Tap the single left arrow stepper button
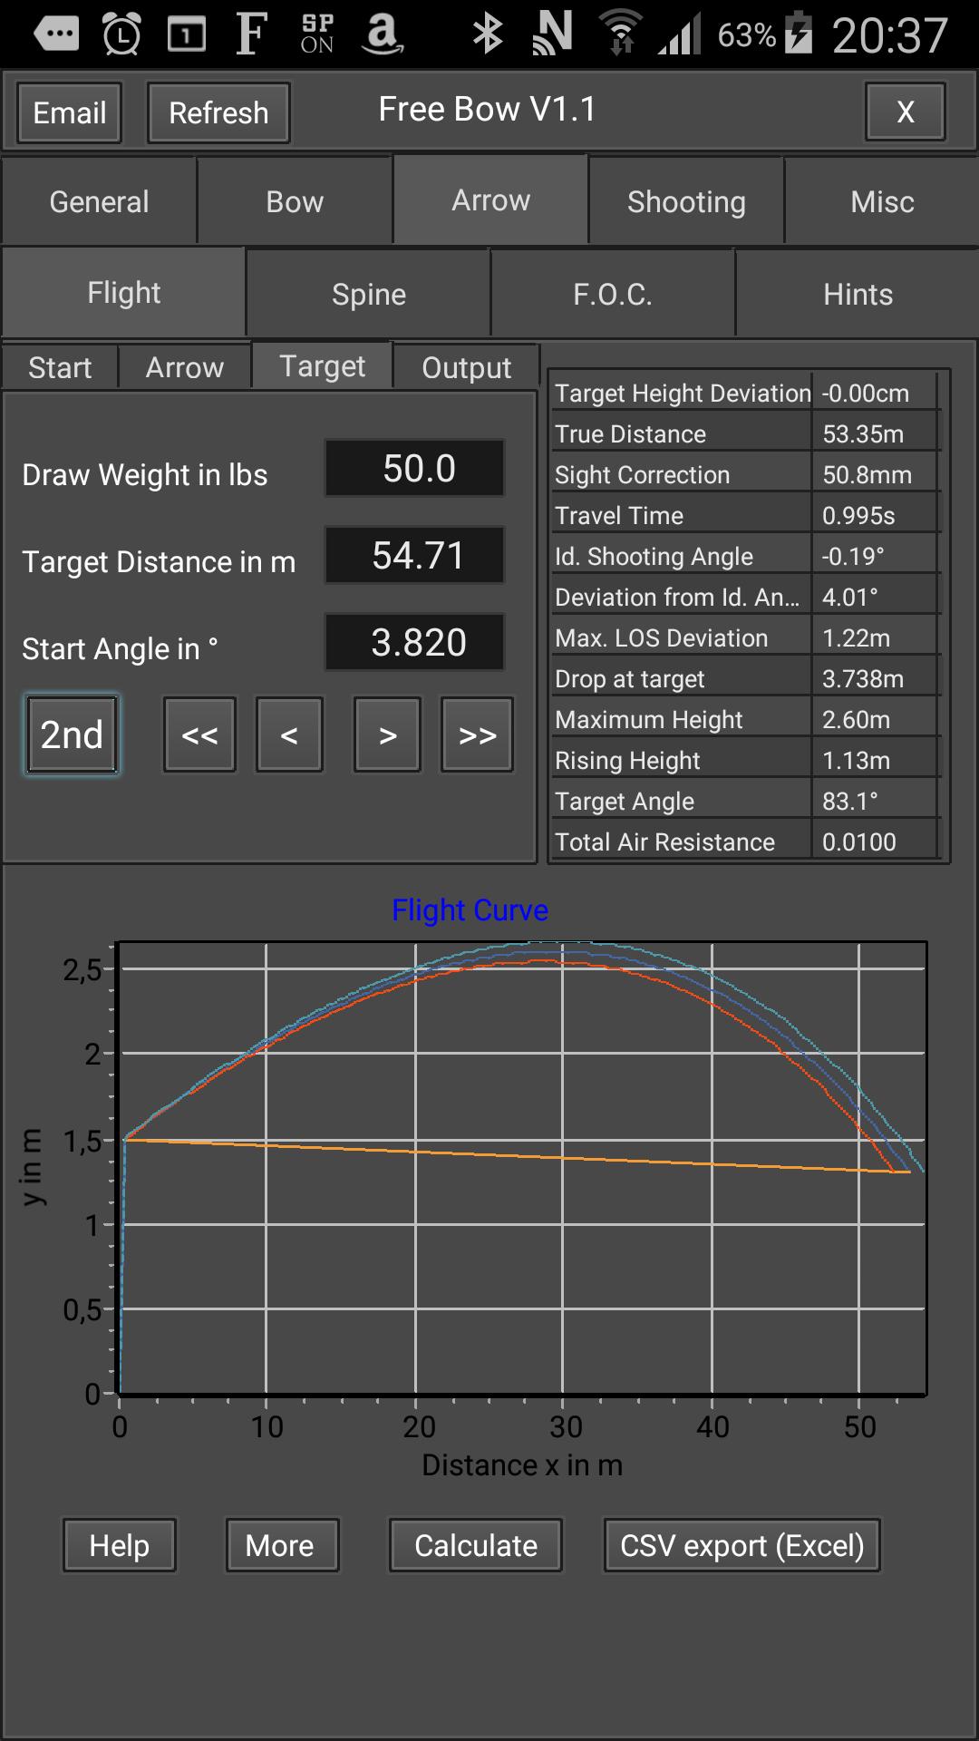The height and width of the screenshot is (1741, 979). 289,734
